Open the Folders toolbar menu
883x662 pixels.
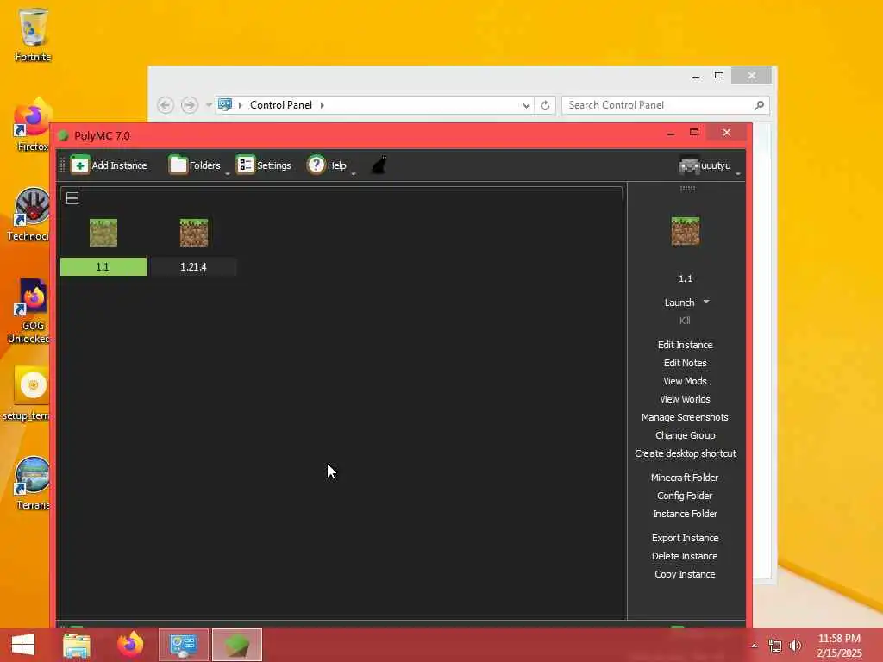[195, 165]
